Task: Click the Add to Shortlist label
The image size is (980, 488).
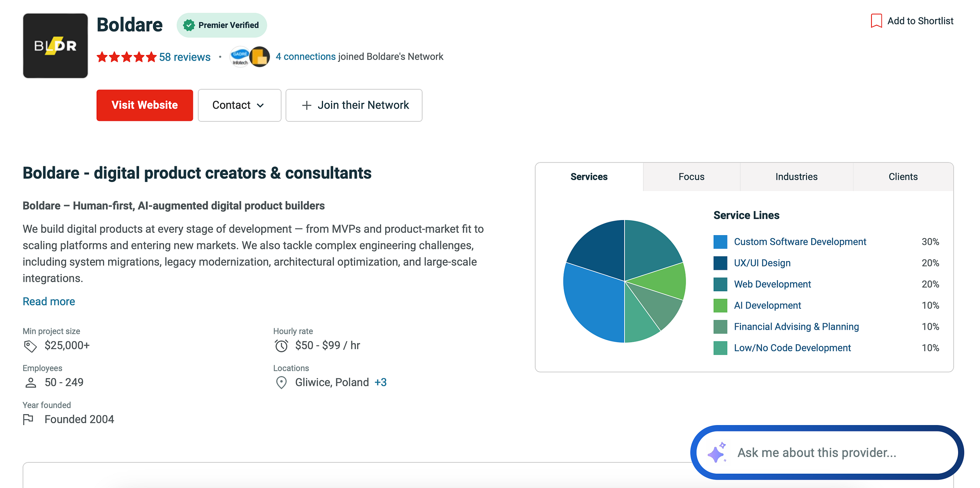Action: click(x=920, y=21)
